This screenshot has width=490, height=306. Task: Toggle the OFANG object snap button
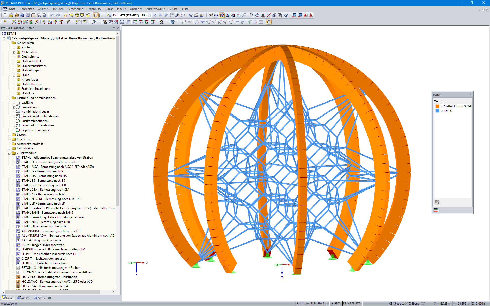click(x=335, y=303)
